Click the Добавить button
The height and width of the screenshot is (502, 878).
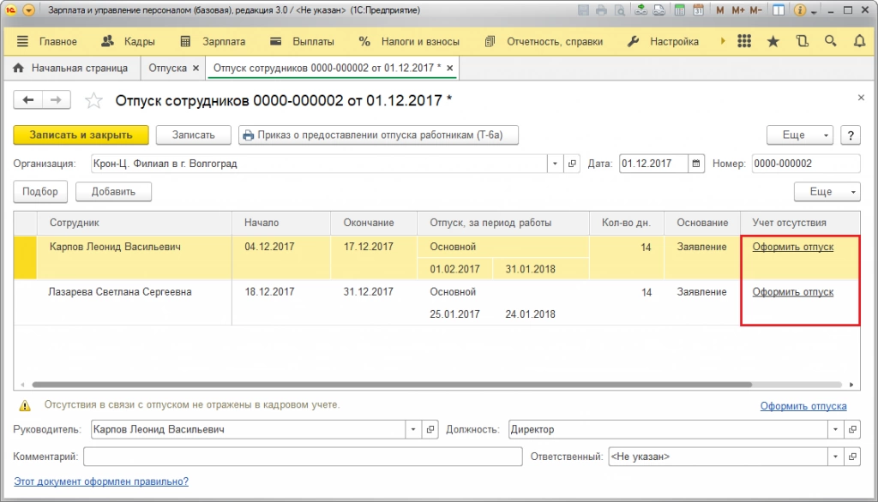[x=113, y=191]
